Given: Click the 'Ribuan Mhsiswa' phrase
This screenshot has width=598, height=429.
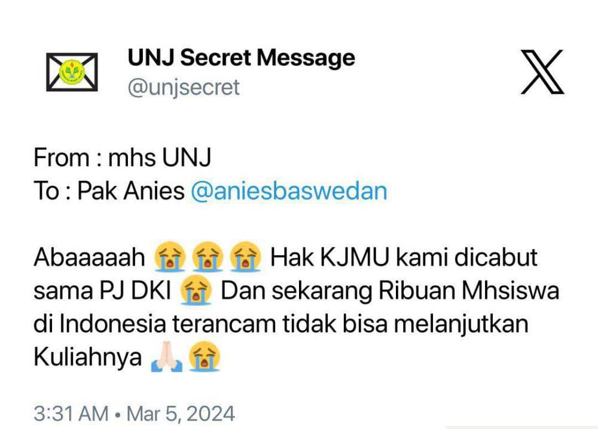Looking at the screenshot, I should click(x=469, y=291).
